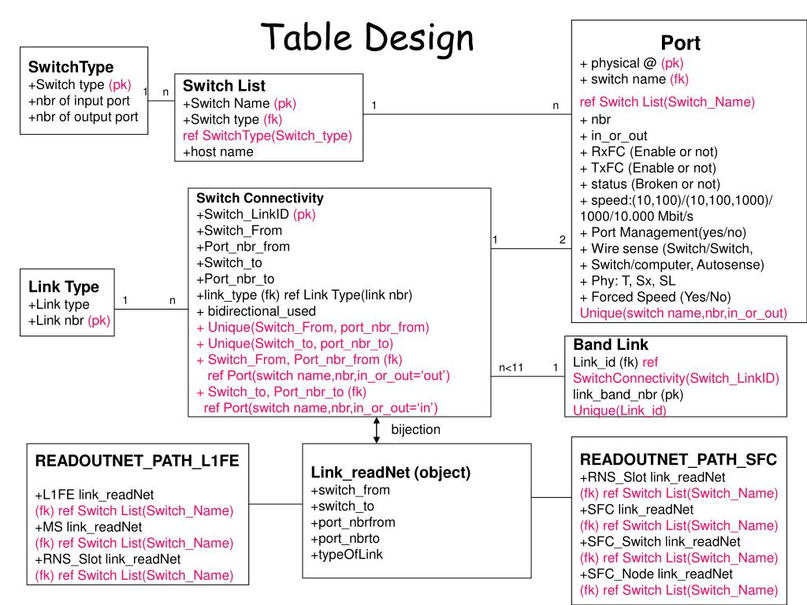Click '+ TxFC (Enable or not)' line
Screen dimensions: 807x605
[648, 169]
